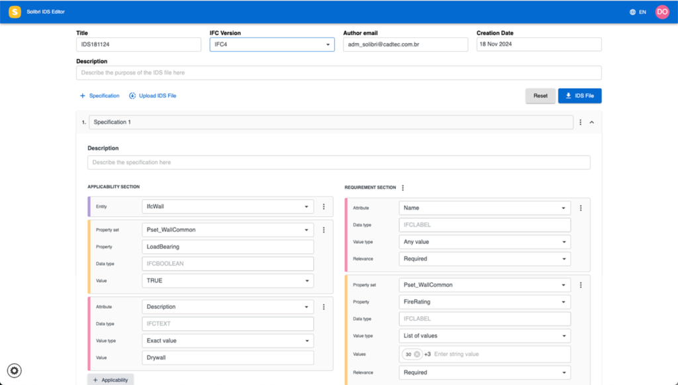Click the Solibri logo icon

pos(15,12)
